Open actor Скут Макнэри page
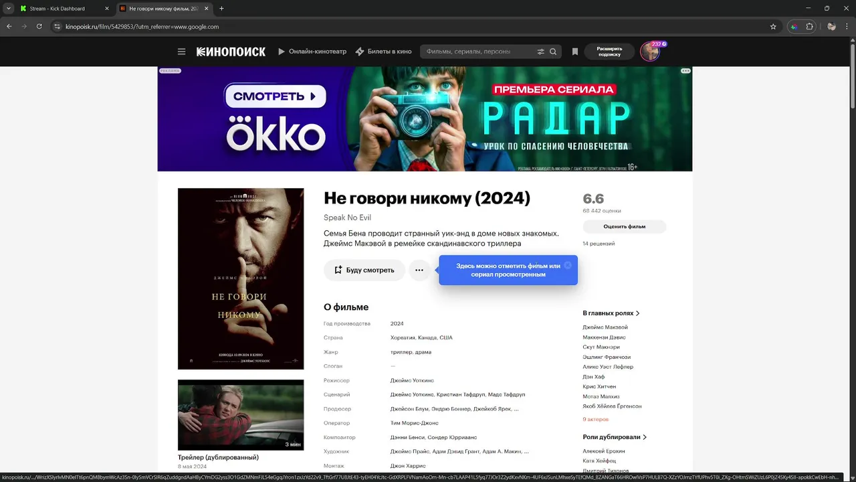Viewport: 856px width, 482px height. click(x=601, y=347)
